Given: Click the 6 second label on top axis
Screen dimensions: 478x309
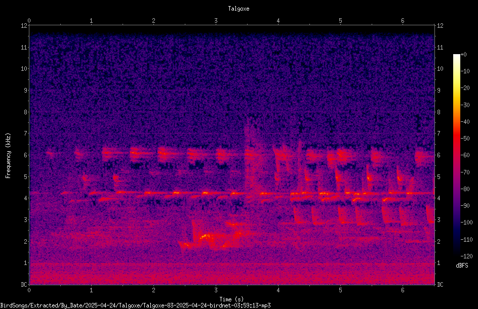Looking at the screenshot, I should tap(403, 21).
